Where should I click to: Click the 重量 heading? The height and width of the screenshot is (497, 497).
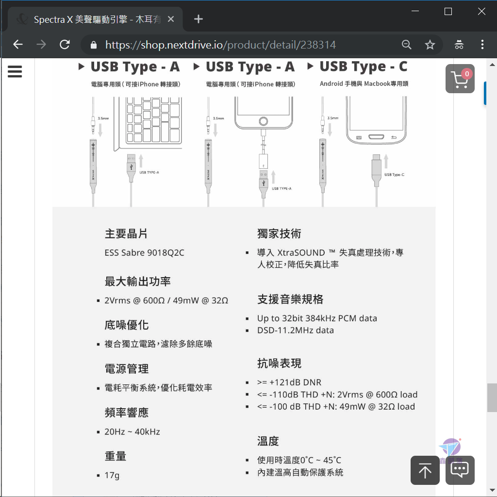tap(116, 456)
